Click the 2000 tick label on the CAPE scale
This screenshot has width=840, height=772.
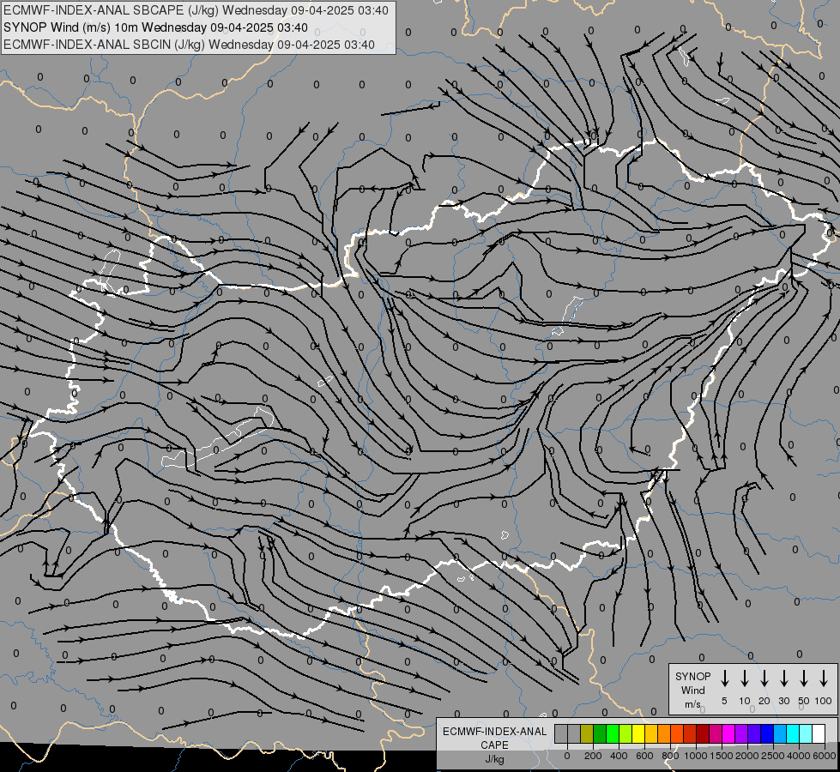pyautogui.click(x=747, y=756)
